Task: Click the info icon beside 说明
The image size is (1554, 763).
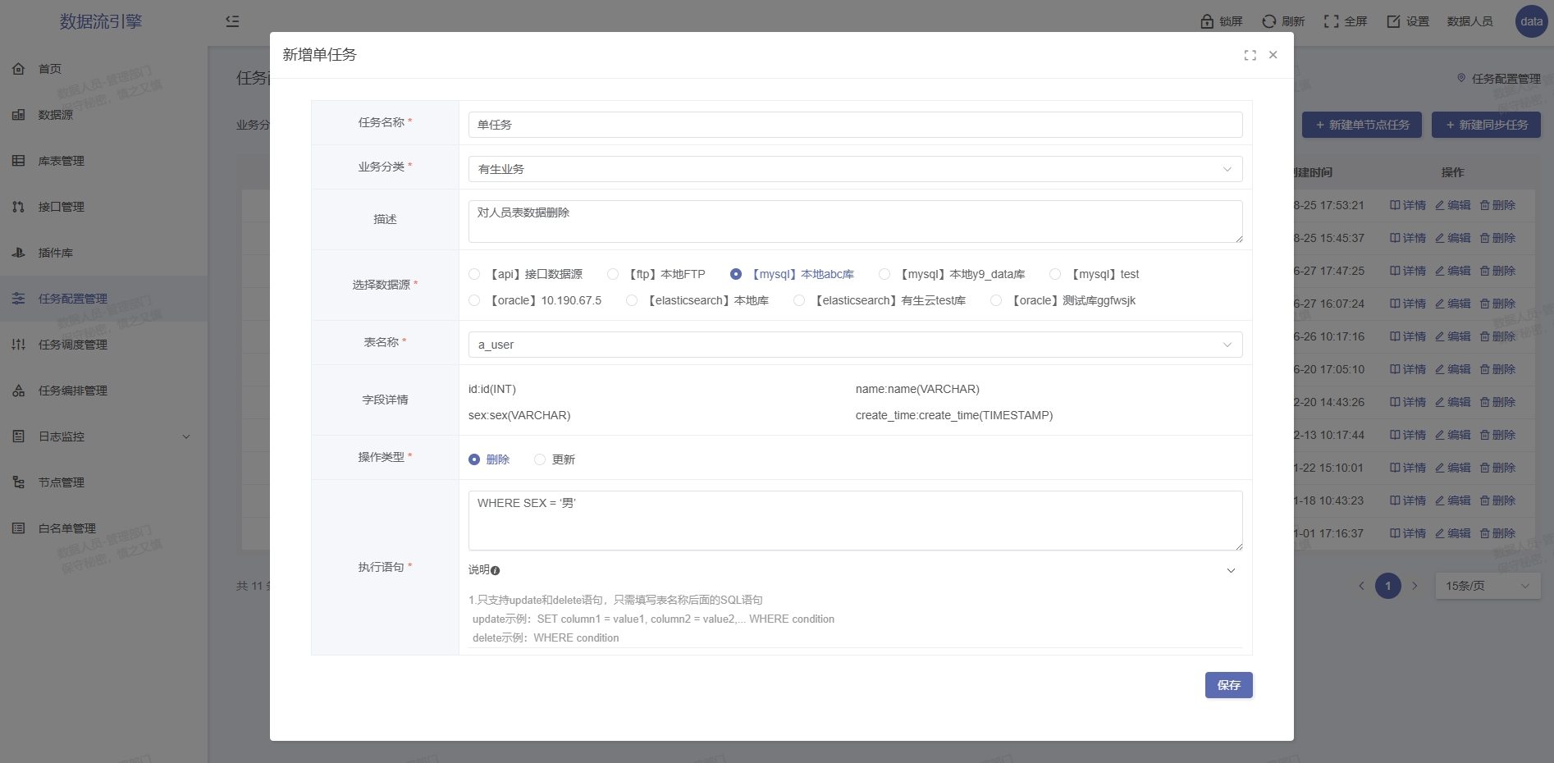Action: tap(495, 570)
